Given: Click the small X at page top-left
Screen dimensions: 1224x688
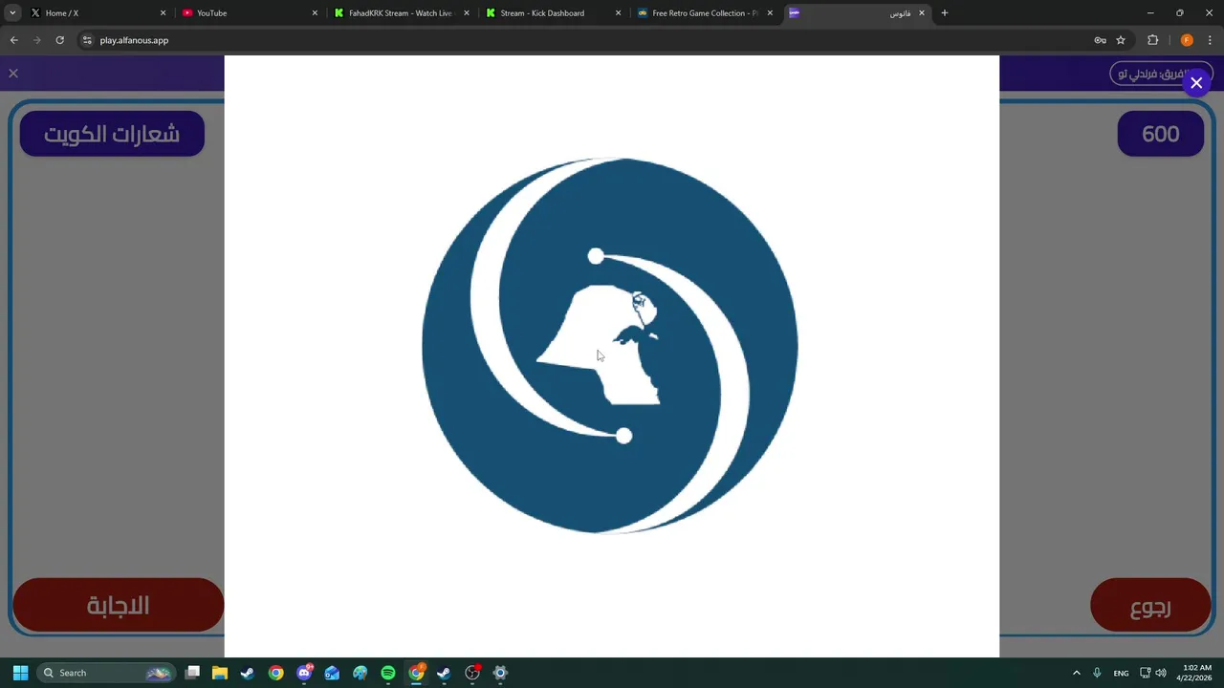Looking at the screenshot, I should point(13,73).
